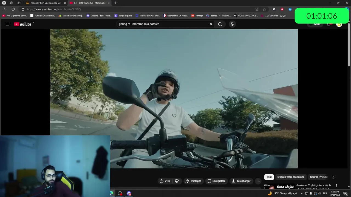The height and width of the screenshot is (197, 351).
Task: Open Rechercher un master bookmark
Action: (176, 16)
